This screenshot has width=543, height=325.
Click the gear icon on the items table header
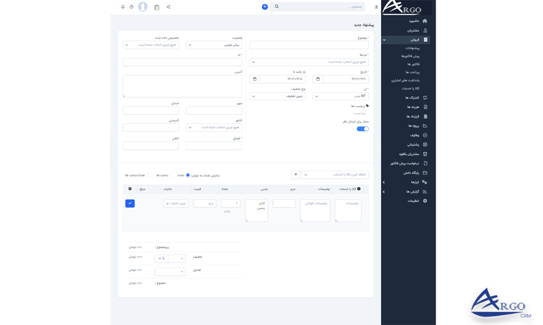(x=130, y=188)
